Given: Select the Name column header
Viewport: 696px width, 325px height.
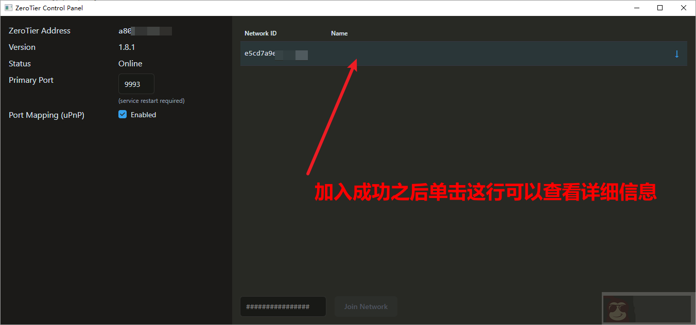Looking at the screenshot, I should pos(339,33).
